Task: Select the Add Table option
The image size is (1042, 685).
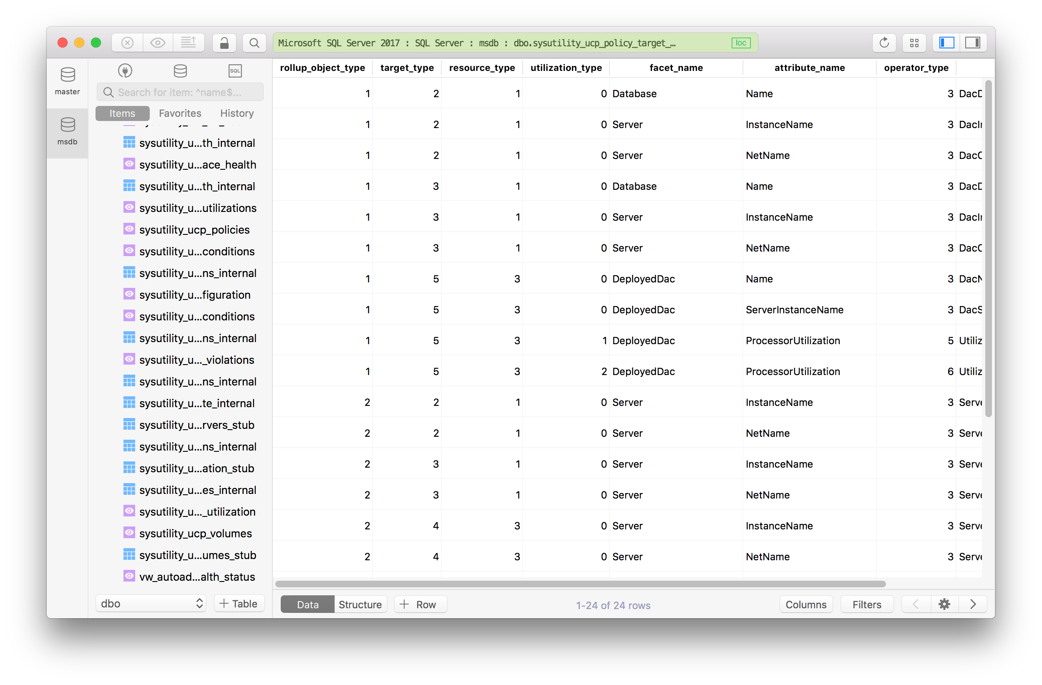Action: [238, 604]
